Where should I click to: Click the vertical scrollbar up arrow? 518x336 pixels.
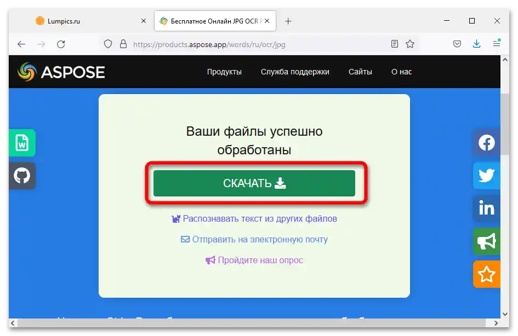[505, 60]
